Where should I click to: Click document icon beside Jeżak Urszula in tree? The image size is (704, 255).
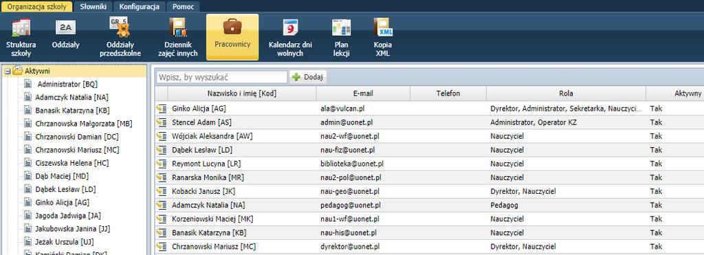27,242
